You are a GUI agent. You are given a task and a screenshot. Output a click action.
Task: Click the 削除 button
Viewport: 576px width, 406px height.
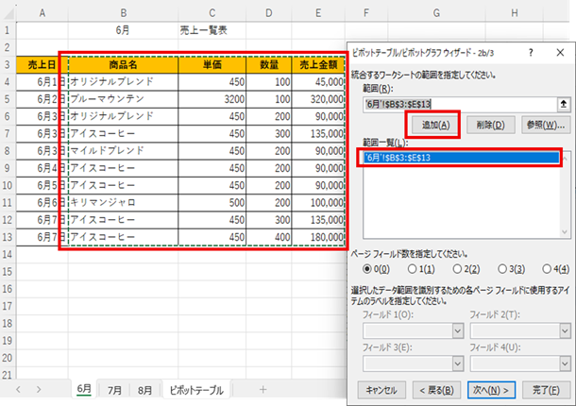click(x=490, y=125)
